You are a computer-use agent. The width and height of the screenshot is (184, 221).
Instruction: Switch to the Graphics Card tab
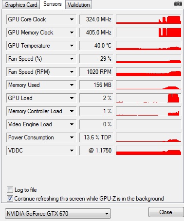(21, 5)
